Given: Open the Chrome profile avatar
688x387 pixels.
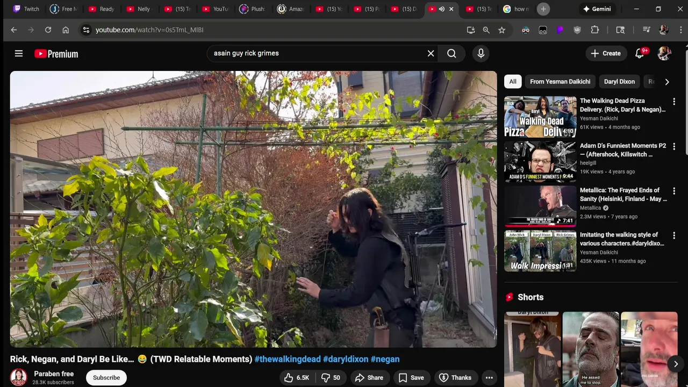Looking at the screenshot, I should point(663,30).
